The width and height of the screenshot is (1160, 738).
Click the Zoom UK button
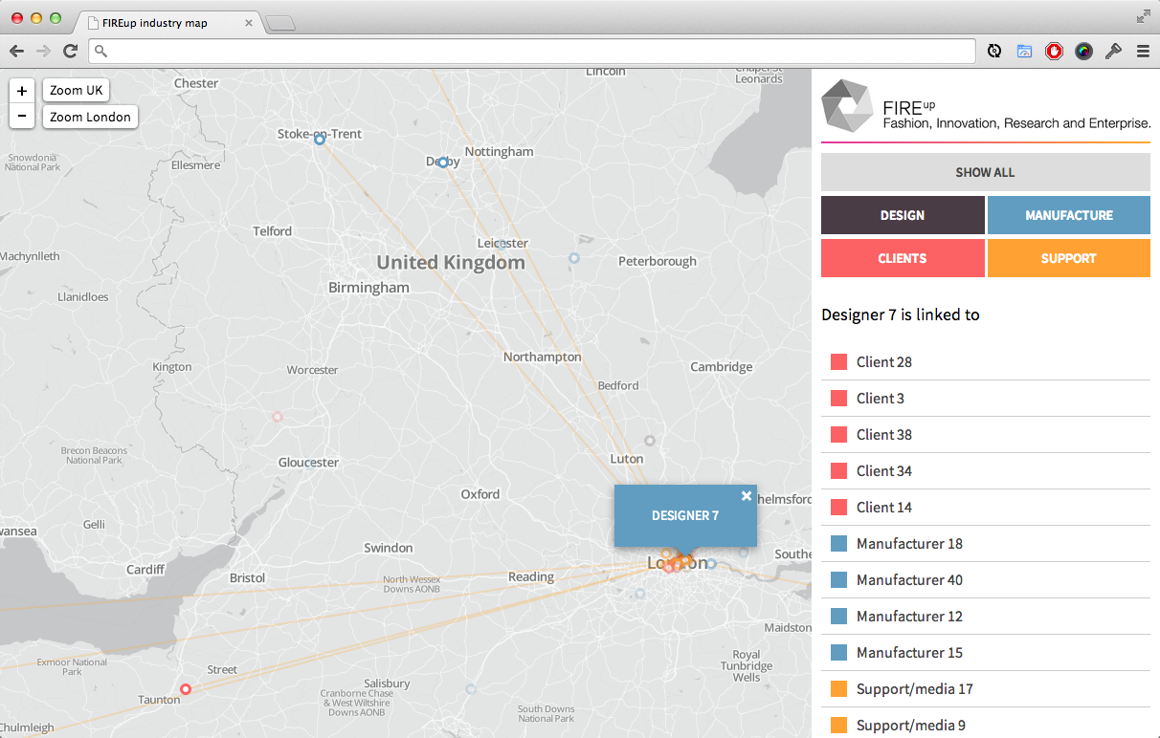[x=76, y=91]
